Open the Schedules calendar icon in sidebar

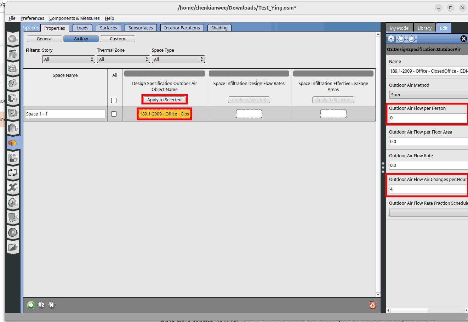pos(13,54)
